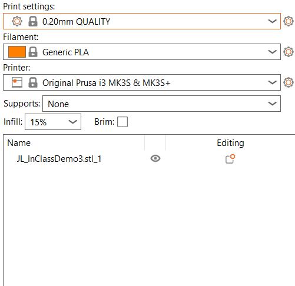Click the lock icon beside Generic PLA
Image resolution: width=295 pixels, height=286 pixels.
[33, 52]
